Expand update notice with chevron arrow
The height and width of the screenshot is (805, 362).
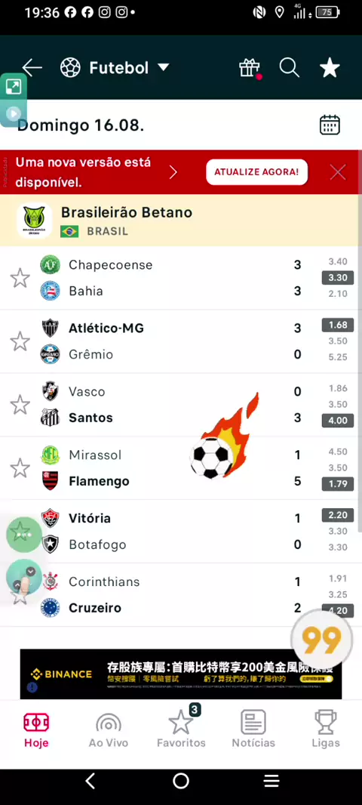pyautogui.click(x=173, y=172)
